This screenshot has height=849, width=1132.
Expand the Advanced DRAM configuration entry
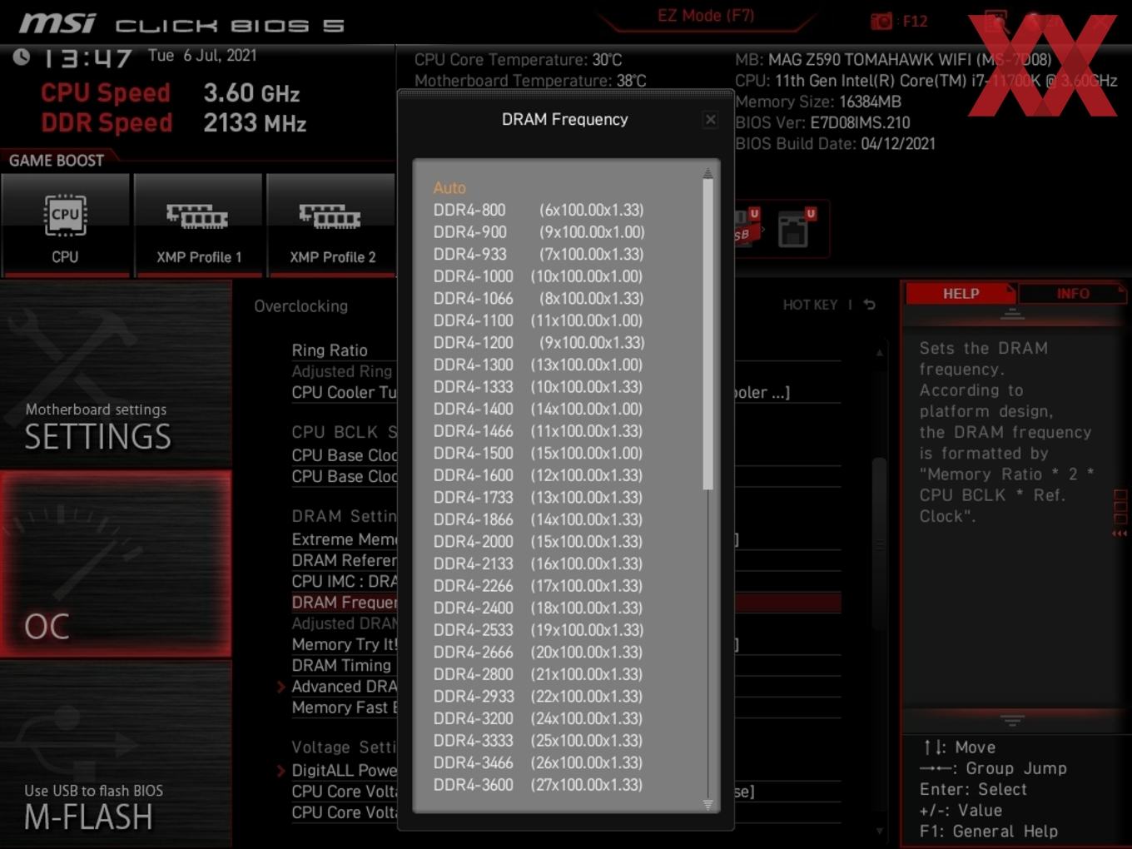344,687
